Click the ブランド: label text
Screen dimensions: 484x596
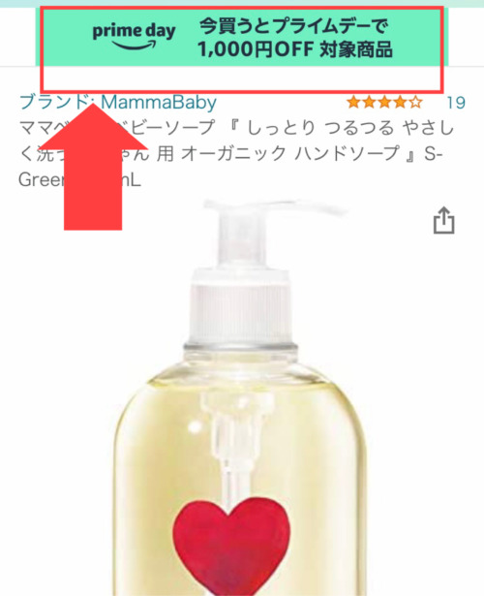[57, 103]
